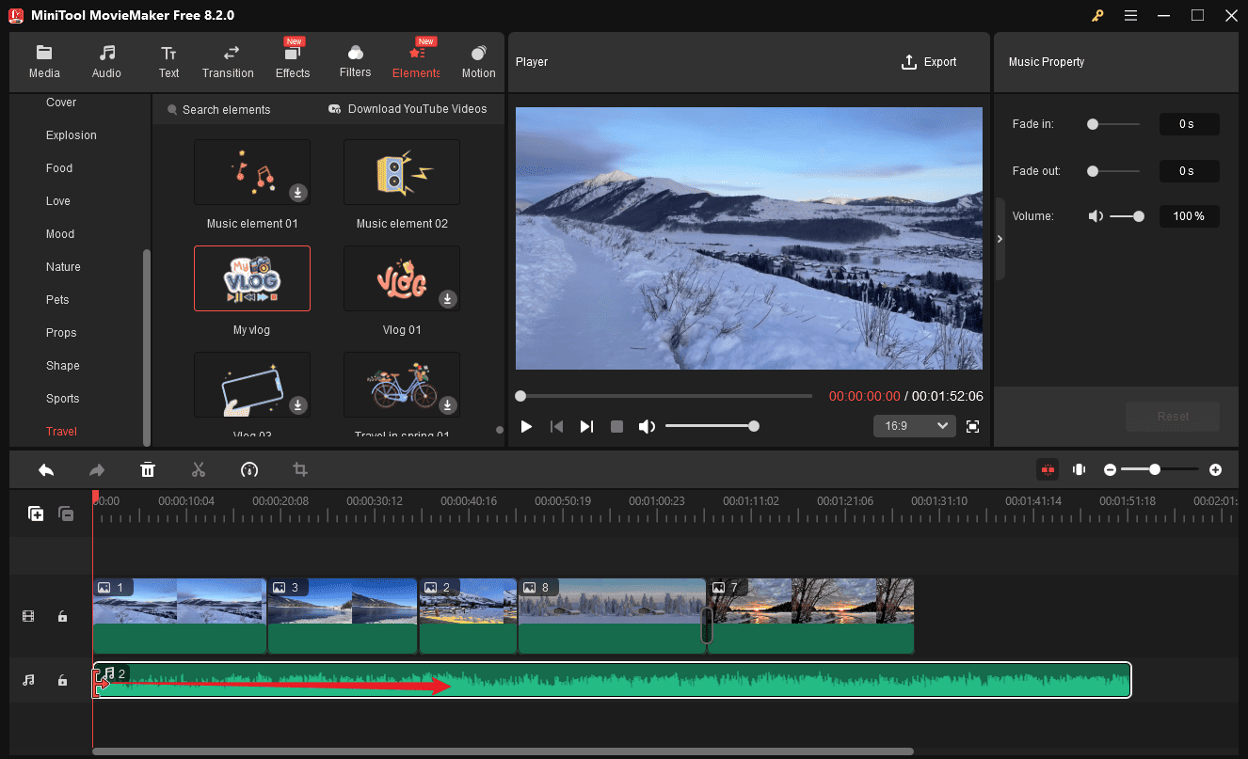Toggle timeline snapping
The width and height of the screenshot is (1248, 759).
coord(1047,469)
